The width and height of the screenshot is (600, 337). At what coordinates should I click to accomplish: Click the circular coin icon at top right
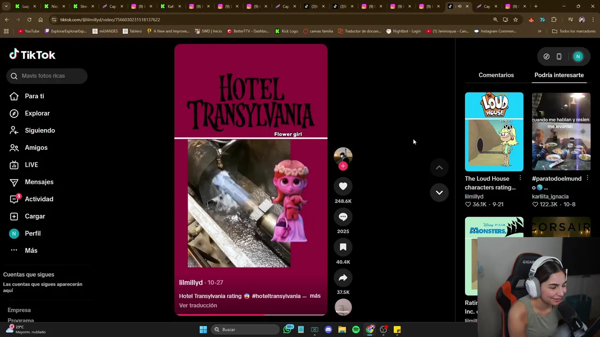547,57
